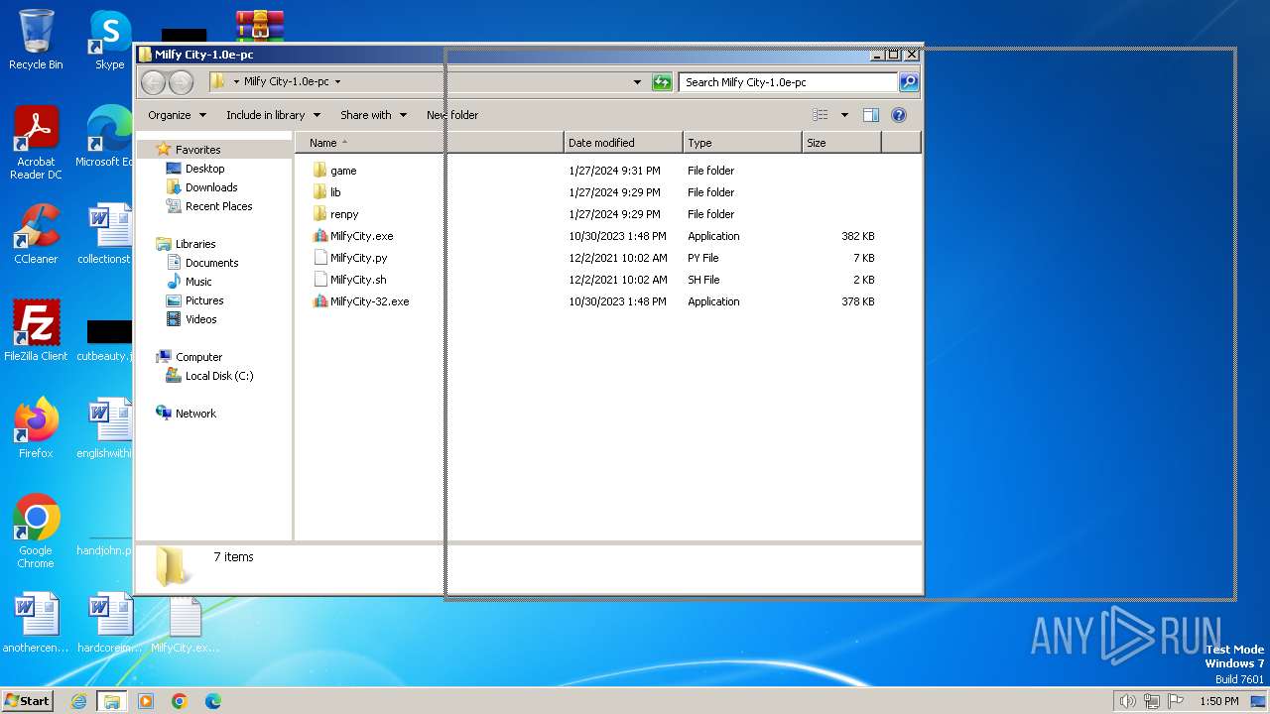Select the renpy folder icon
The width and height of the screenshot is (1270, 714).
pos(319,214)
